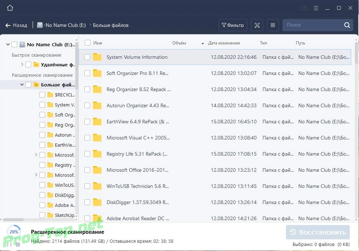Click the drive icon in the tree root
359x251 pixels.
(22, 44)
